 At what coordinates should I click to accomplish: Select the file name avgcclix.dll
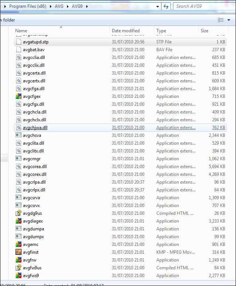(34, 65)
